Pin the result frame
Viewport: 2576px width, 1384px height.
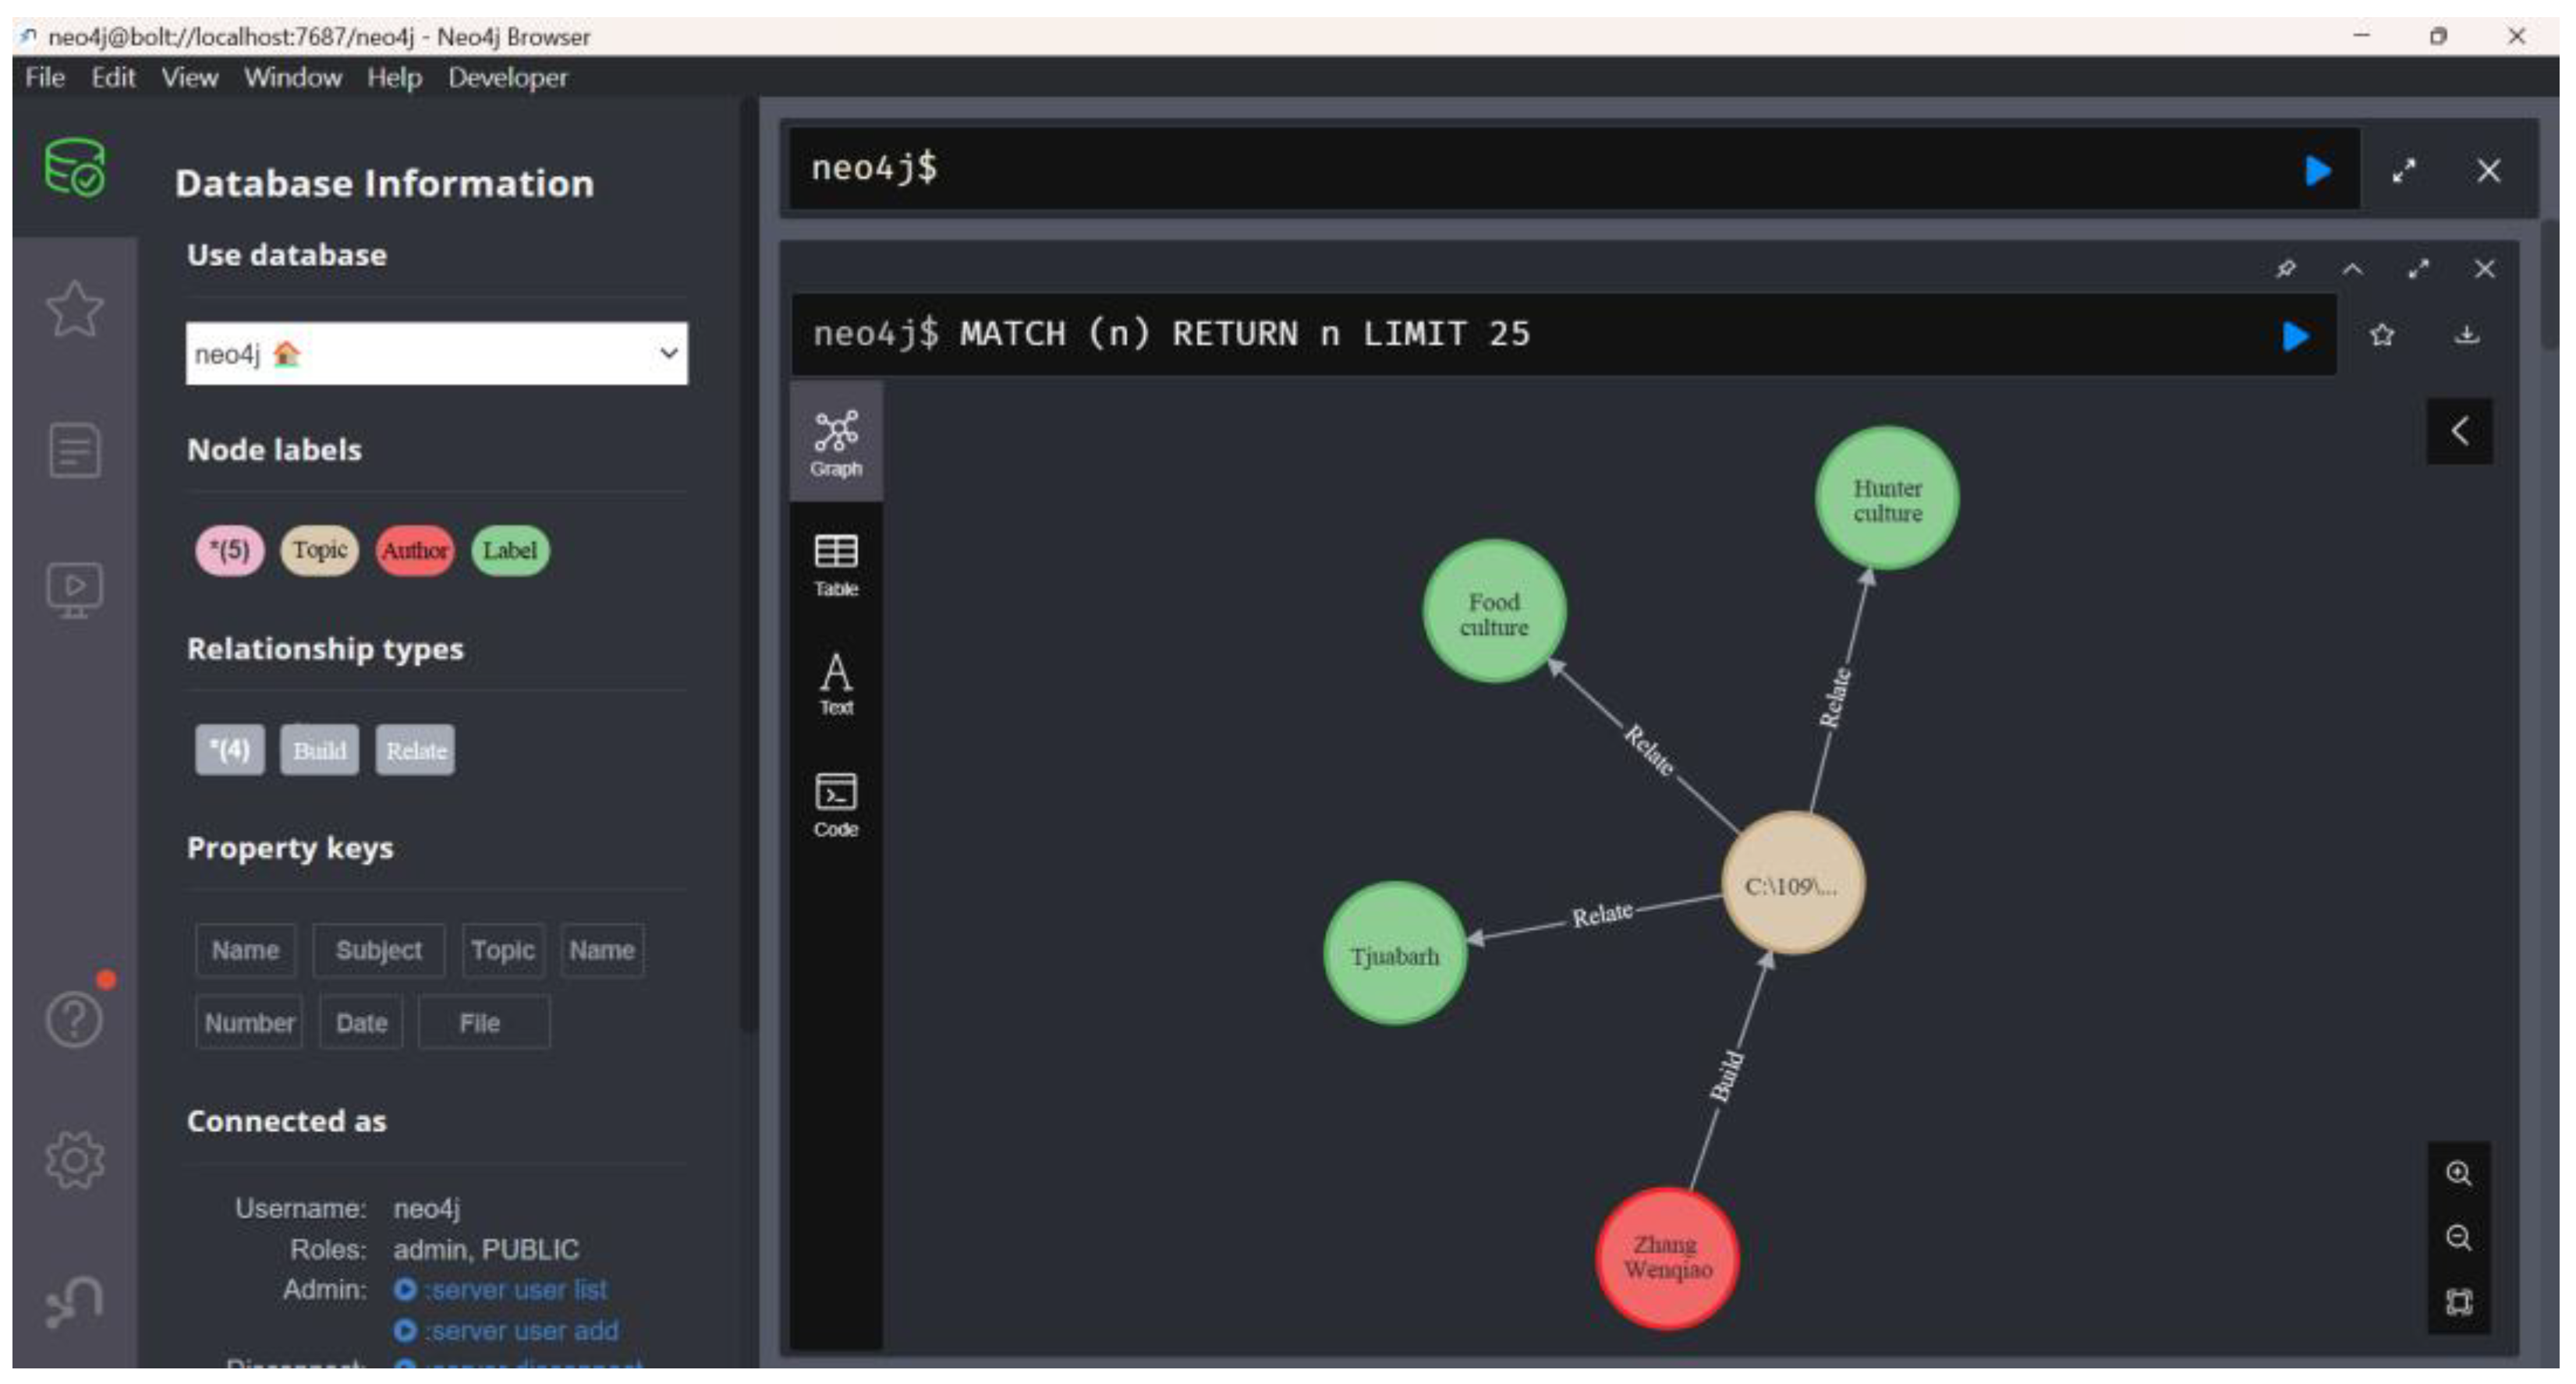[2286, 269]
